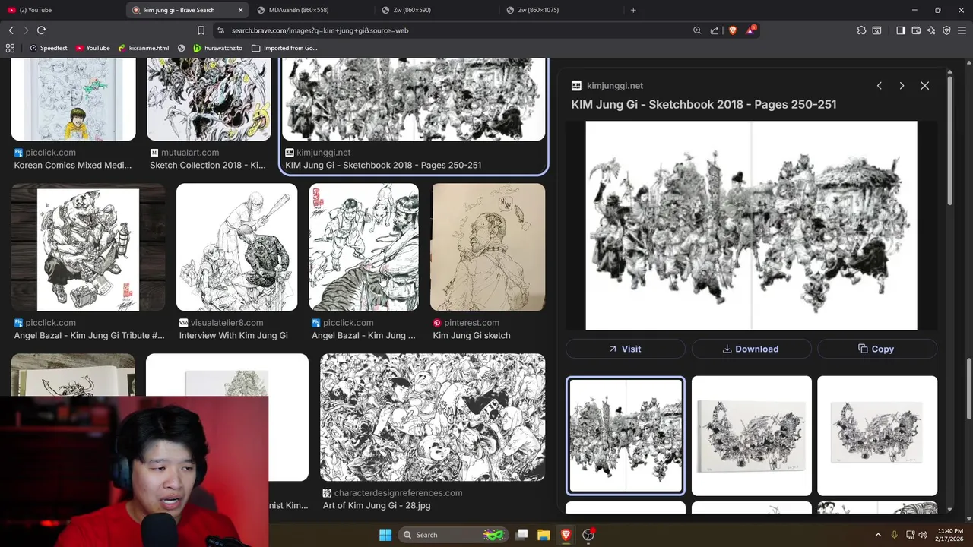
Task: Click the Visit button
Action: [x=625, y=349]
